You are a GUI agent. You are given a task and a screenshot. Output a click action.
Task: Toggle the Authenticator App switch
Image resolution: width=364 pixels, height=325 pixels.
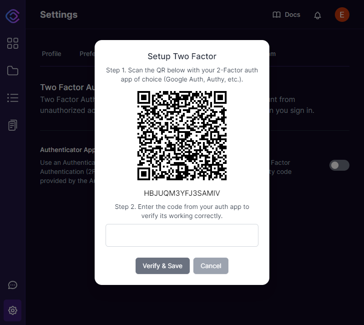tap(339, 165)
